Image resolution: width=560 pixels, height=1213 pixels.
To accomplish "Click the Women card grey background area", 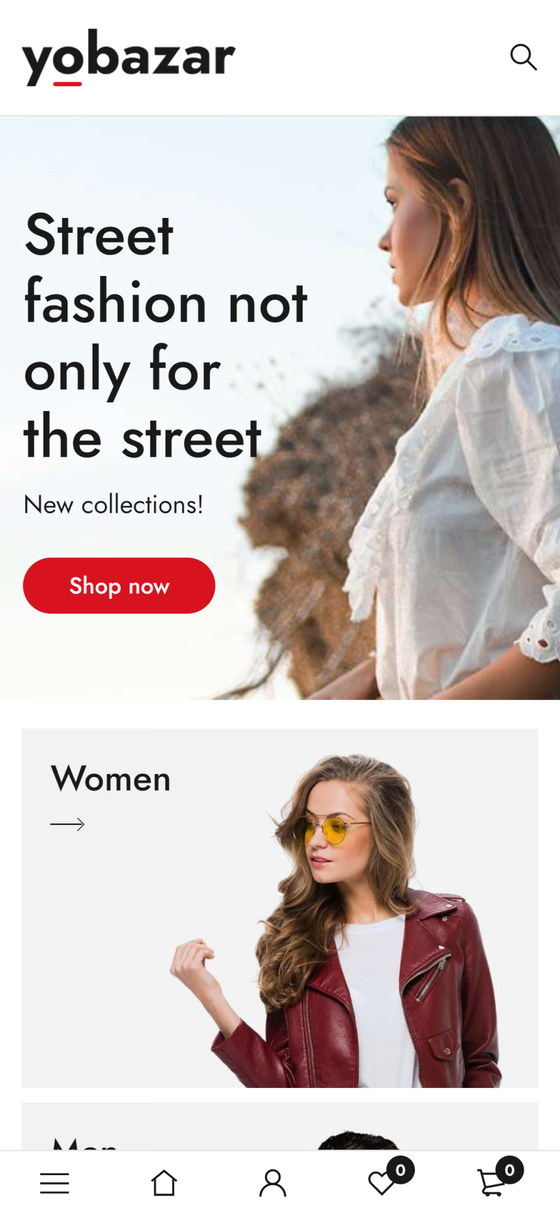I will tap(101, 960).
